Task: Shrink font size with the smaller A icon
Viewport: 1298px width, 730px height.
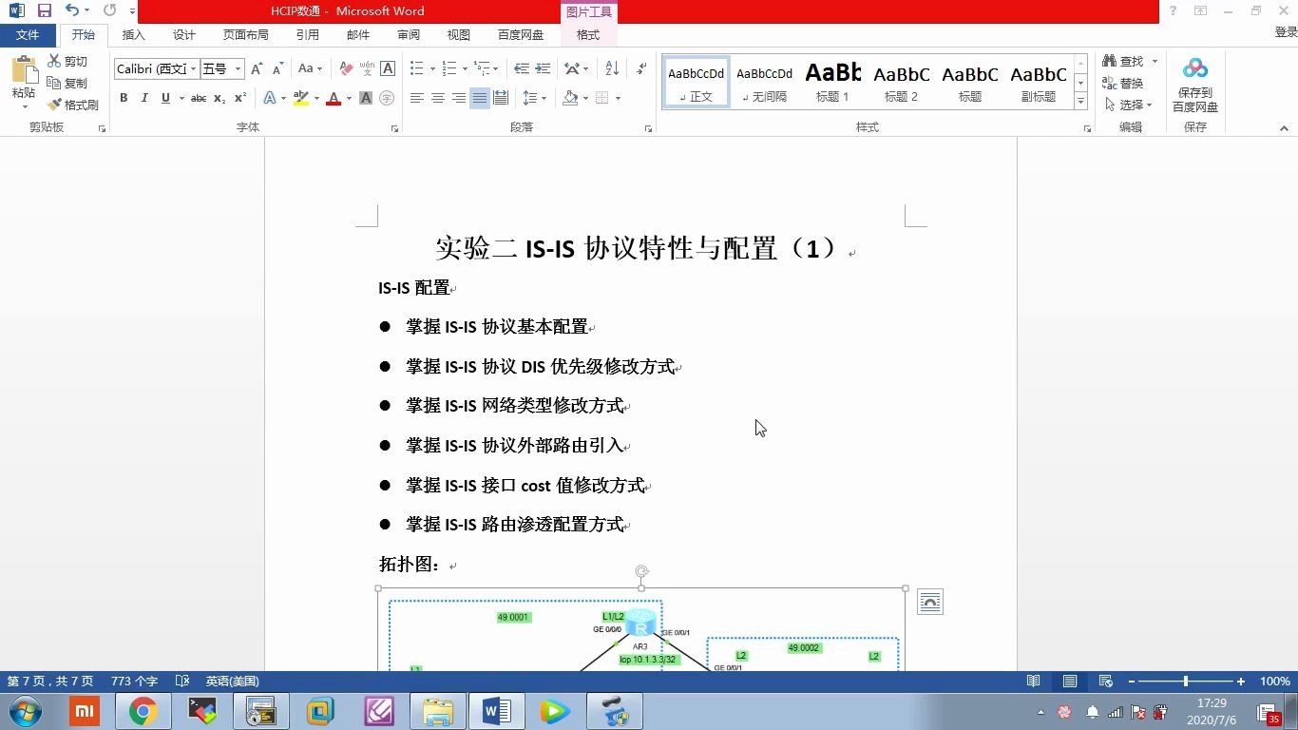Action: pyautogui.click(x=277, y=68)
